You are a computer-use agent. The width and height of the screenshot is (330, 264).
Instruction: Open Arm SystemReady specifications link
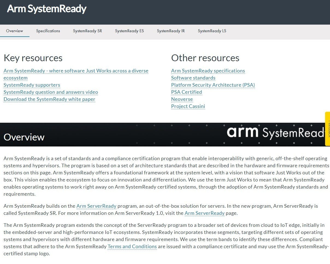(208, 71)
